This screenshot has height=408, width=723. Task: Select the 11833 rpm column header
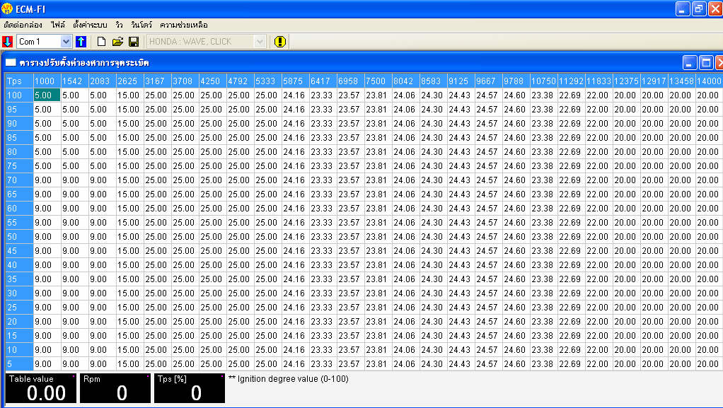click(x=598, y=81)
